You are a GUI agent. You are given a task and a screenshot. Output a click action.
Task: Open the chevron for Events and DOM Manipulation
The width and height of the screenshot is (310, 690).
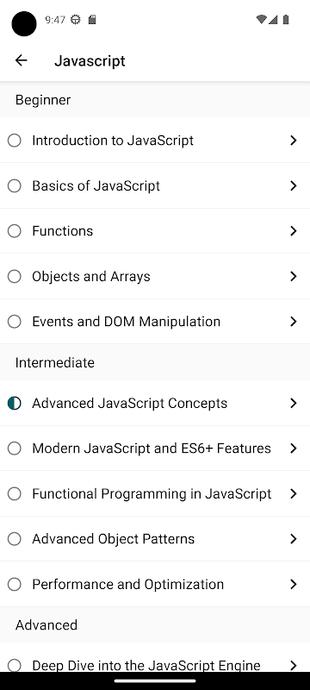[294, 322]
